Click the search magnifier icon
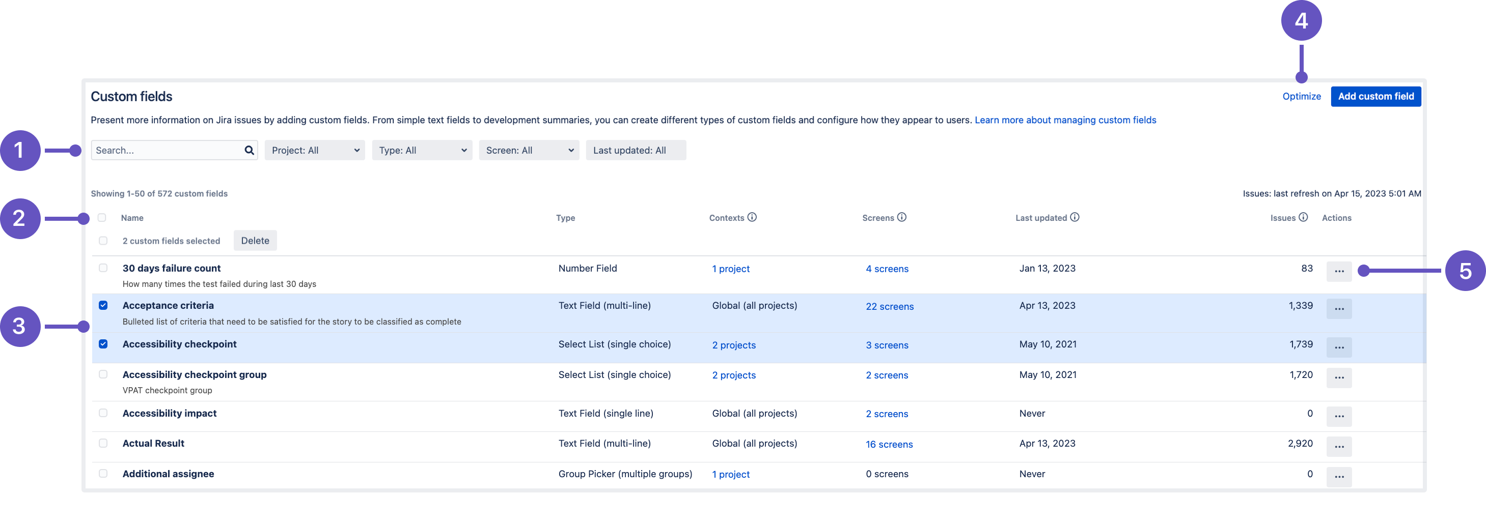 pos(249,151)
